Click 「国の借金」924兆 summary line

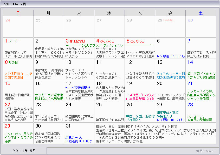pos(130,138)
